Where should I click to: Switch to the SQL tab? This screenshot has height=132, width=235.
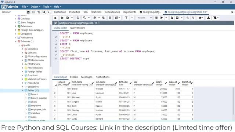coord(86,12)
